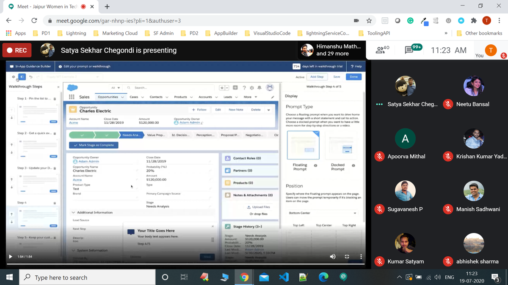Image resolution: width=508 pixels, height=285 pixels.
Task: Select the Floating Prompt type tile
Action: click(x=303, y=145)
